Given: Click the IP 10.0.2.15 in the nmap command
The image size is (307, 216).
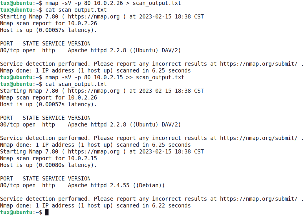Looking at the screenshot, I should coord(108,77).
